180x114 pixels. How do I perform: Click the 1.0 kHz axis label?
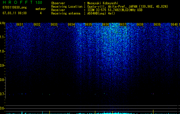pyautogui.click(x=2, y=51)
